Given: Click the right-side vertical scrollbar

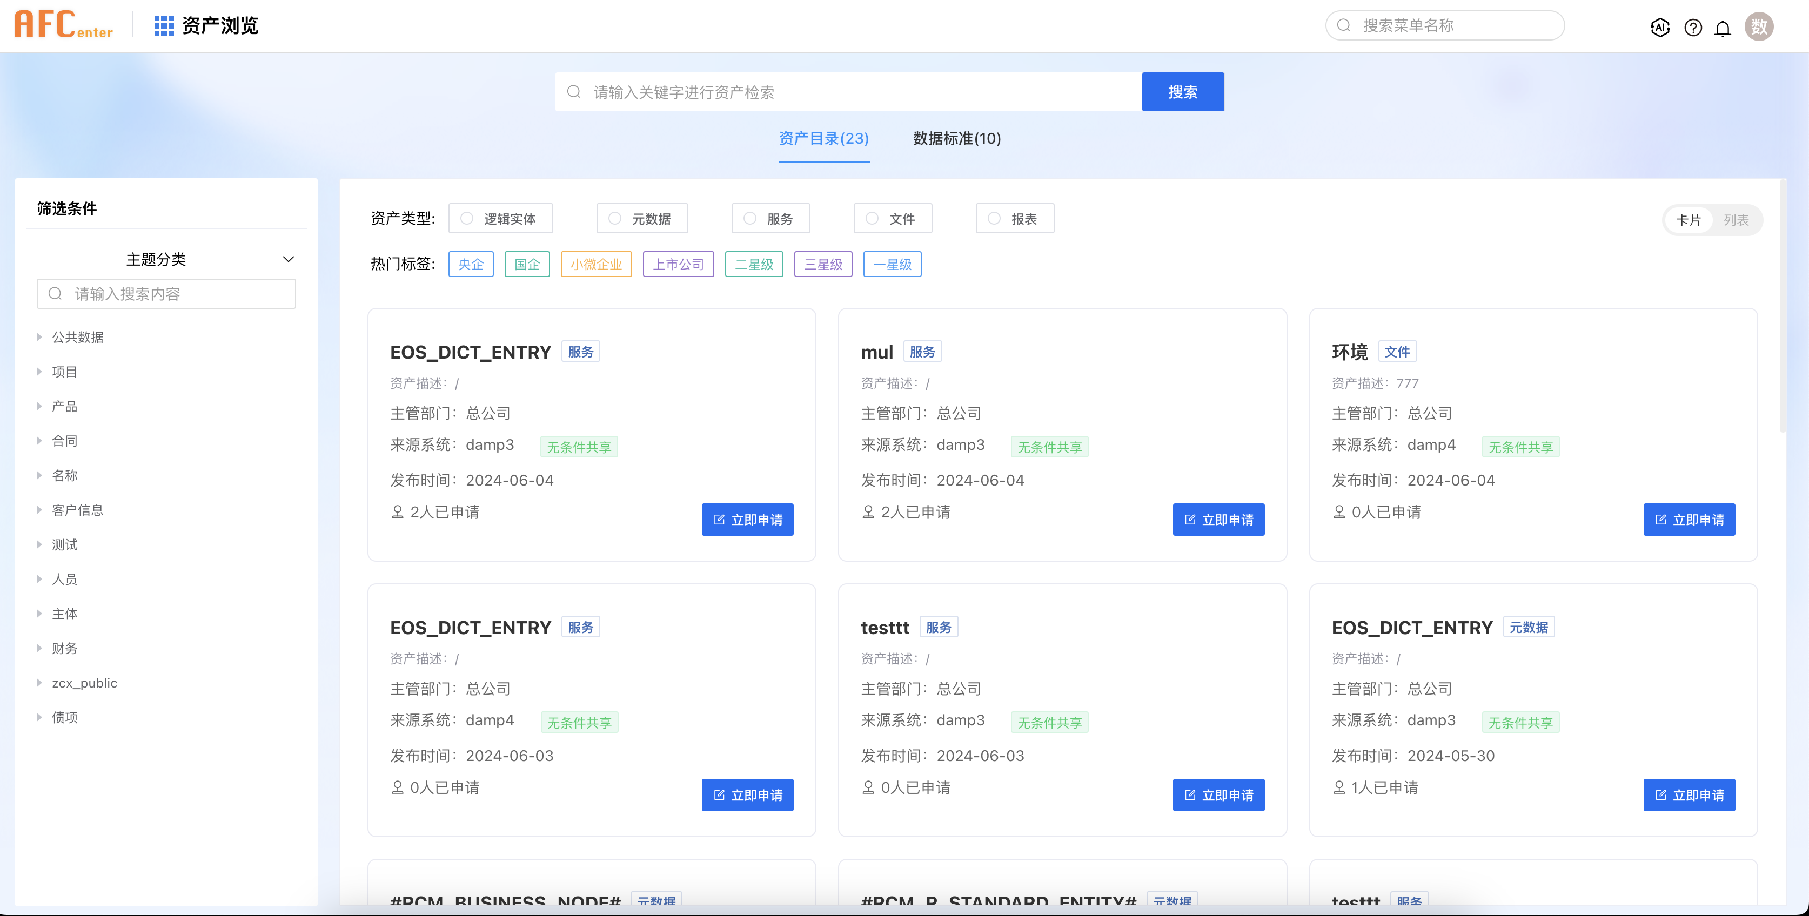Looking at the screenshot, I should click(1783, 305).
